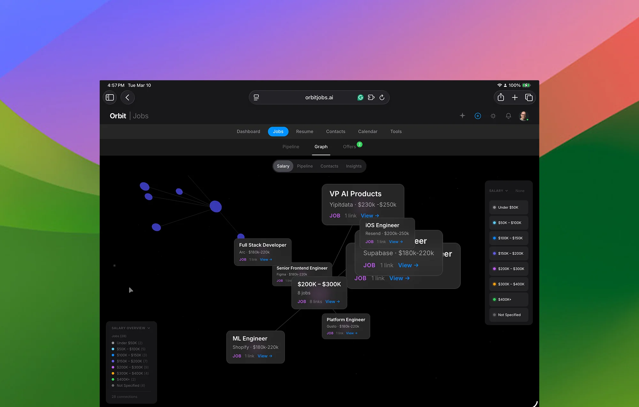Image resolution: width=639 pixels, height=407 pixels.
Task: Click View on the ML Engineer card
Action: coord(264,356)
